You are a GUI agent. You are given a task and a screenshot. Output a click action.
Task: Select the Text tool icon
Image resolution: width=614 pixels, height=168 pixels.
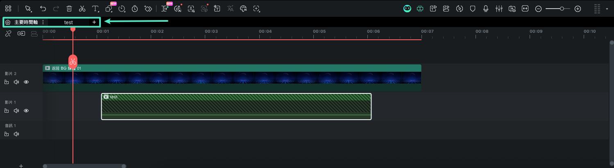pyautogui.click(x=95, y=9)
